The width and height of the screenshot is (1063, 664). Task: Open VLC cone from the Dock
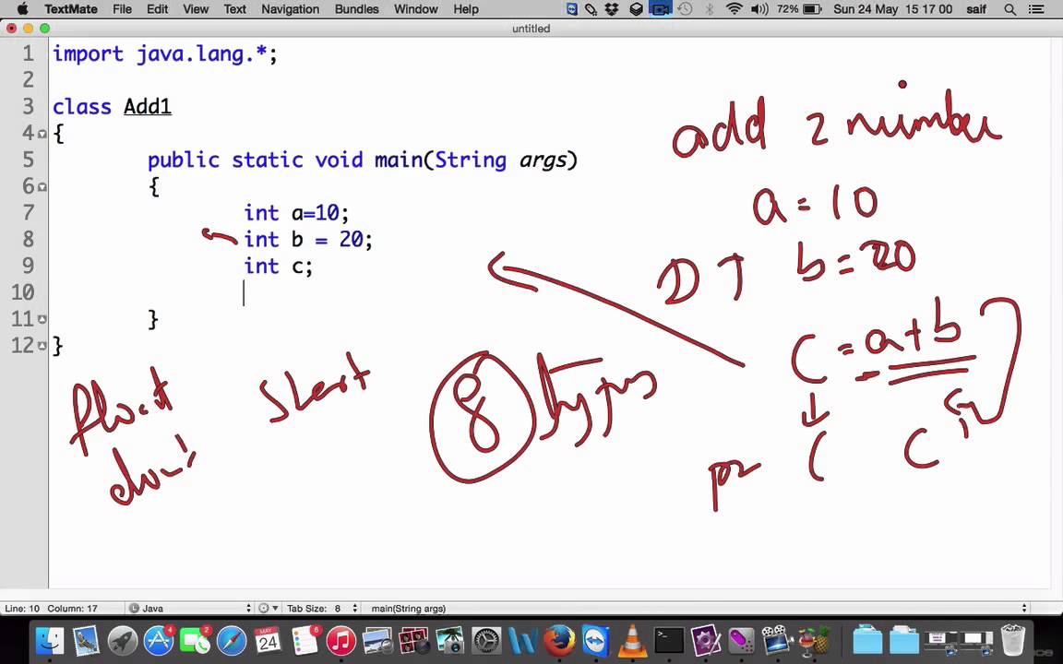(x=632, y=640)
